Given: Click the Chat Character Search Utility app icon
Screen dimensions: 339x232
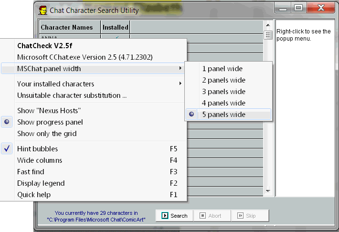Looking at the screenshot, I should (x=42, y=10).
